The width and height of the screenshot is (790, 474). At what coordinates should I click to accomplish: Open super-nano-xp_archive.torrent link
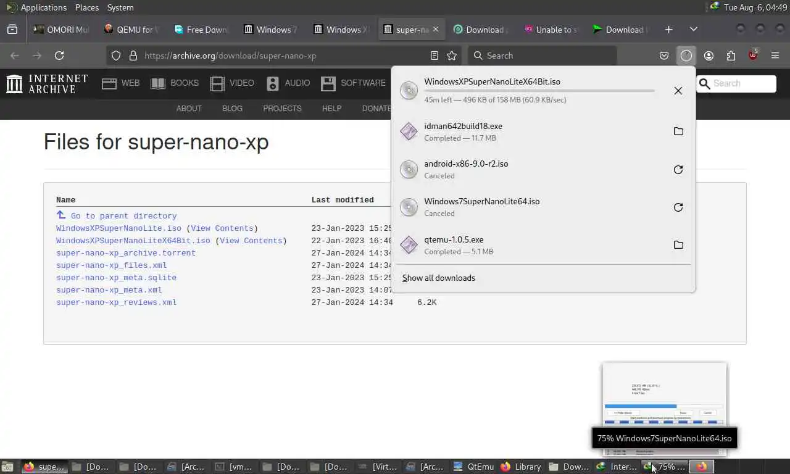(x=126, y=253)
